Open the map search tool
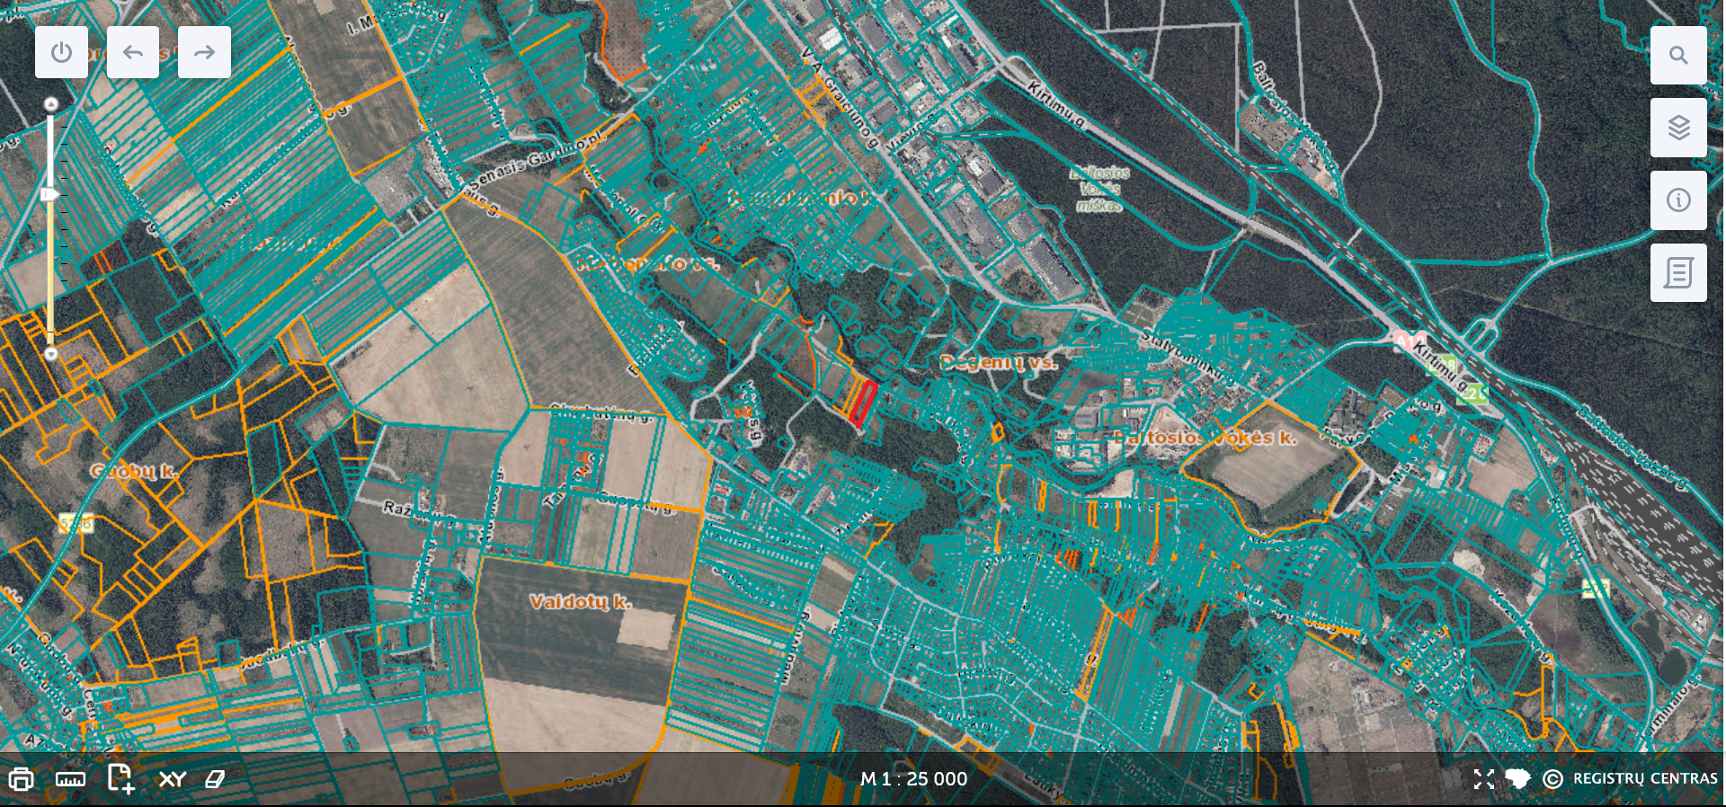The image size is (1726, 807). (1677, 55)
